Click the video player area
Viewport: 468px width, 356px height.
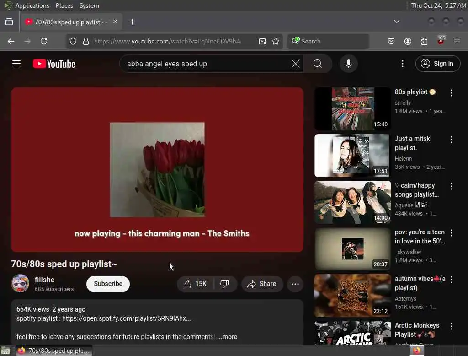tap(157, 169)
